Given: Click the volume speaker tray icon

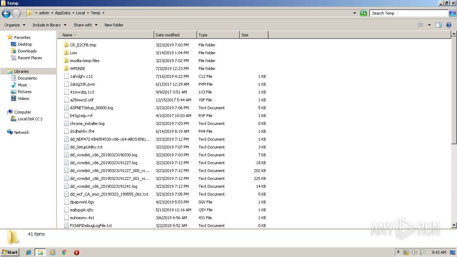Looking at the screenshot, I should (x=415, y=252).
